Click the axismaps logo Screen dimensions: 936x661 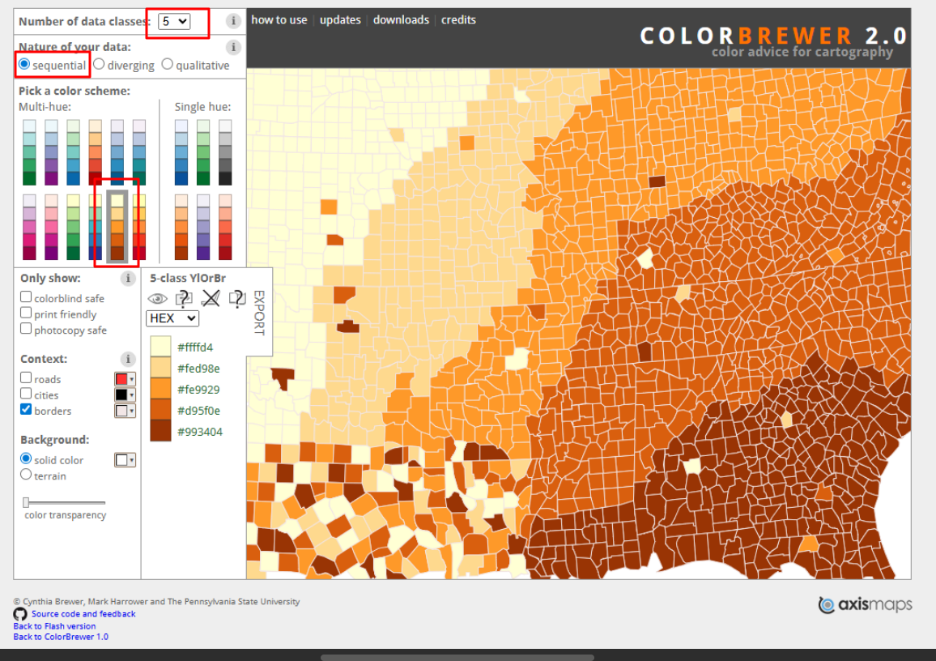click(865, 605)
